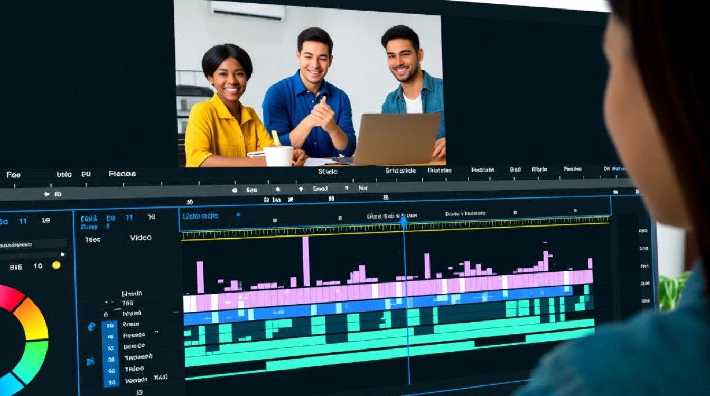The width and height of the screenshot is (710, 396).
Task: Click the preview video of three people
Action: click(310, 83)
